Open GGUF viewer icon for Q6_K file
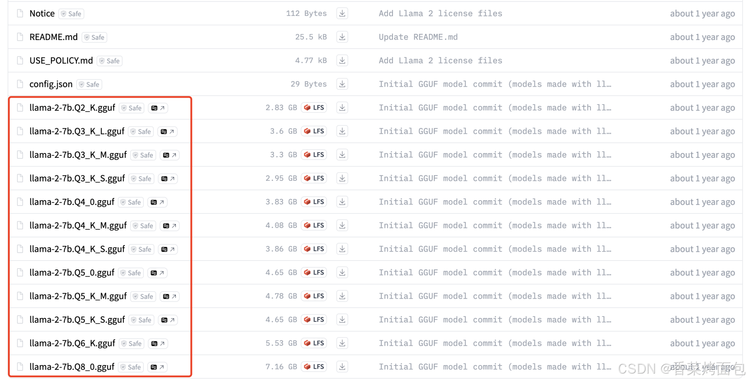The width and height of the screenshot is (747, 381). (x=158, y=344)
